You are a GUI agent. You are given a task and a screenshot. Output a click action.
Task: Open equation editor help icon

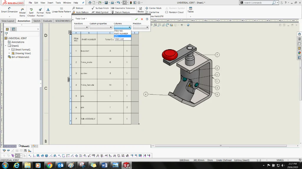(x=147, y=19)
